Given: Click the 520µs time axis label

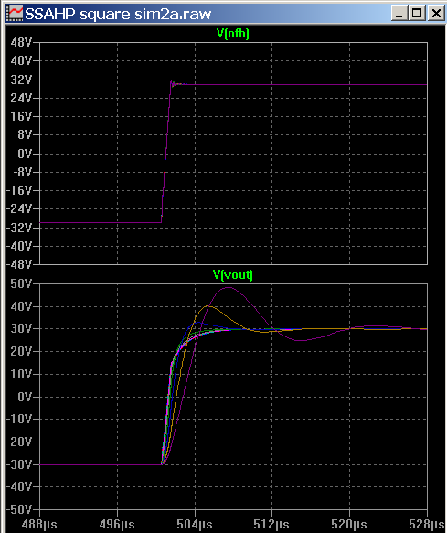Looking at the screenshot, I should pyautogui.click(x=349, y=524).
